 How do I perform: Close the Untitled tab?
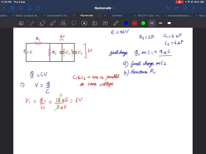click(105, 15)
